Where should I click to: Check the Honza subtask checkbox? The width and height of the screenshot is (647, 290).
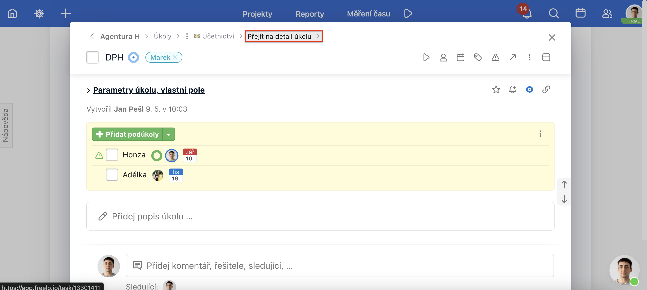[112, 155]
